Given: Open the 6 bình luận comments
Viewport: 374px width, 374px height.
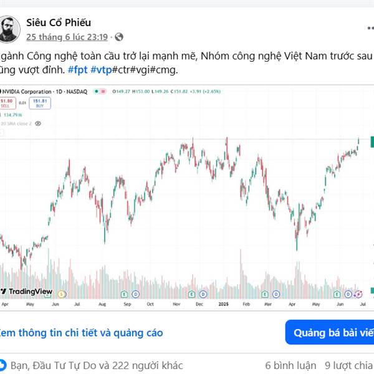Looking at the screenshot, I should click(x=290, y=365).
